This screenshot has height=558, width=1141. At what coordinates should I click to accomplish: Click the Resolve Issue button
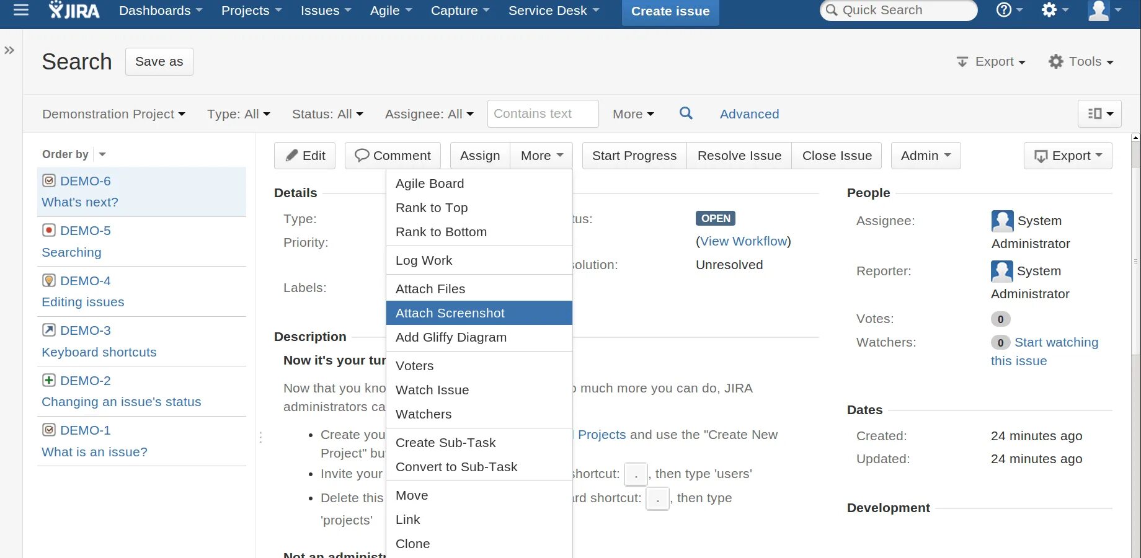click(x=739, y=156)
